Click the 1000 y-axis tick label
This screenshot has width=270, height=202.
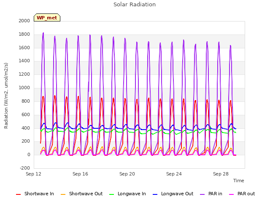point(24,88)
